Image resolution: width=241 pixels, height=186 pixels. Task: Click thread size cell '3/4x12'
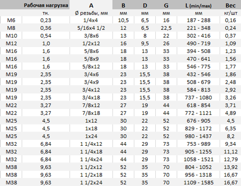[x=91, y=90]
